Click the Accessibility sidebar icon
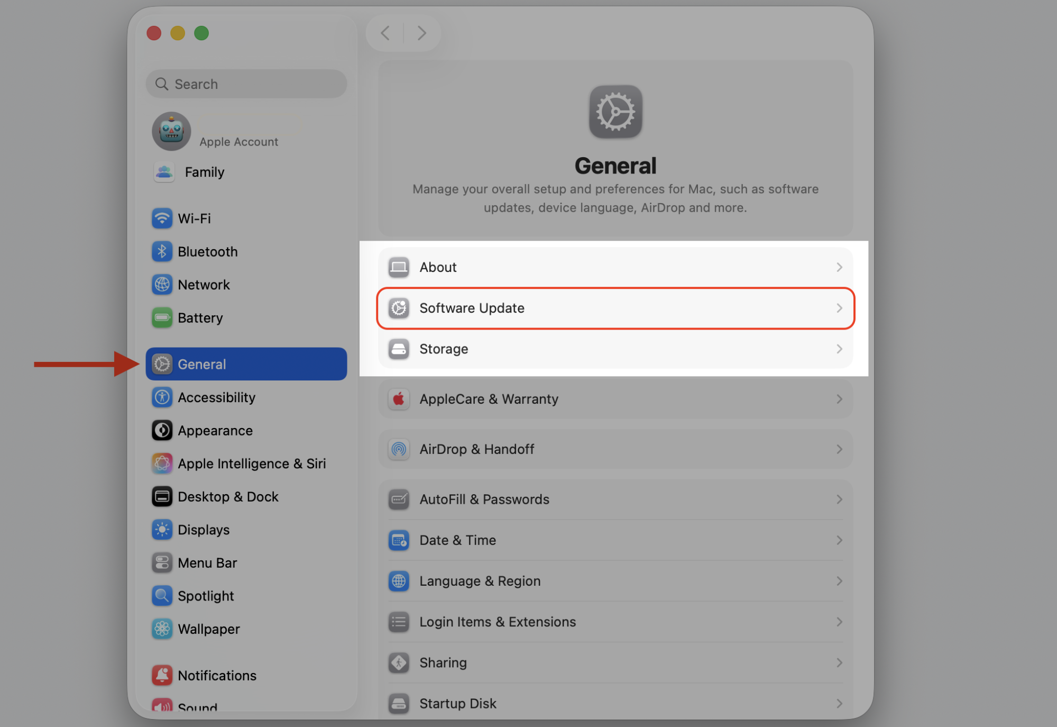1057x727 pixels. point(162,397)
